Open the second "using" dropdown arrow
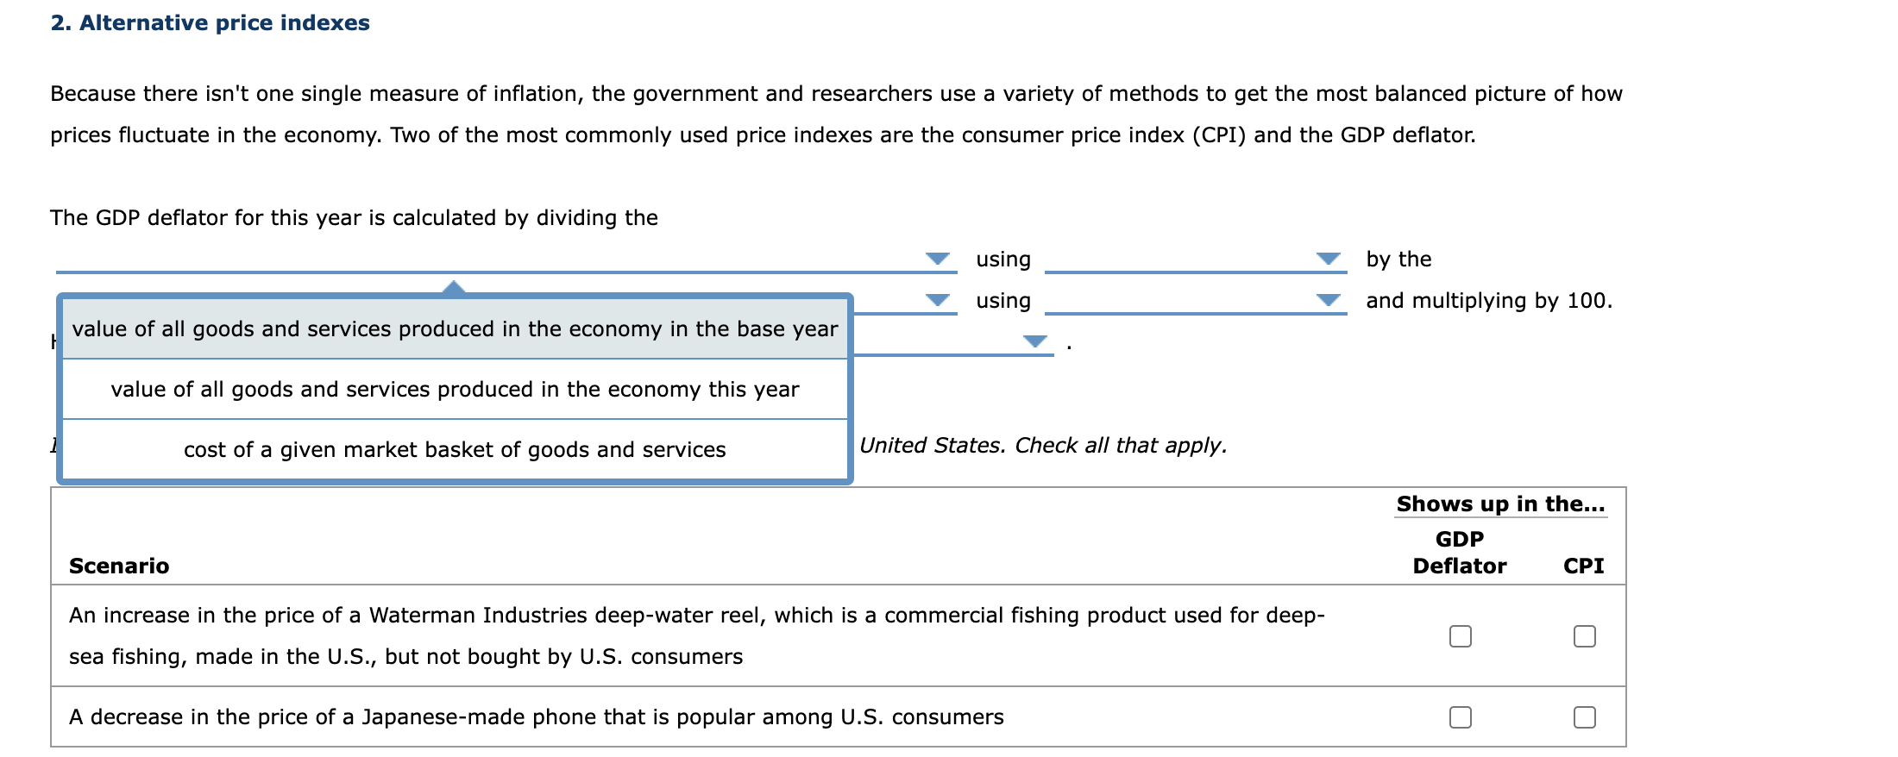Screen dimensions: 1898x757 (936, 298)
